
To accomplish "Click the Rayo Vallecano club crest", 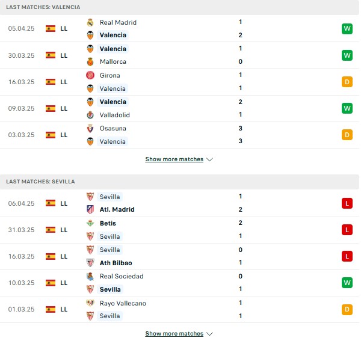I will (x=90, y=303).
